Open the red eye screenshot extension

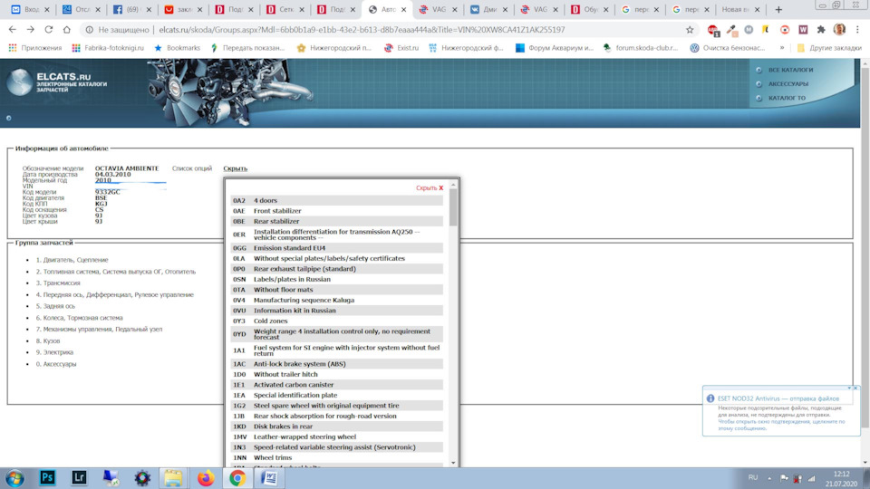(x=785, y=29)
